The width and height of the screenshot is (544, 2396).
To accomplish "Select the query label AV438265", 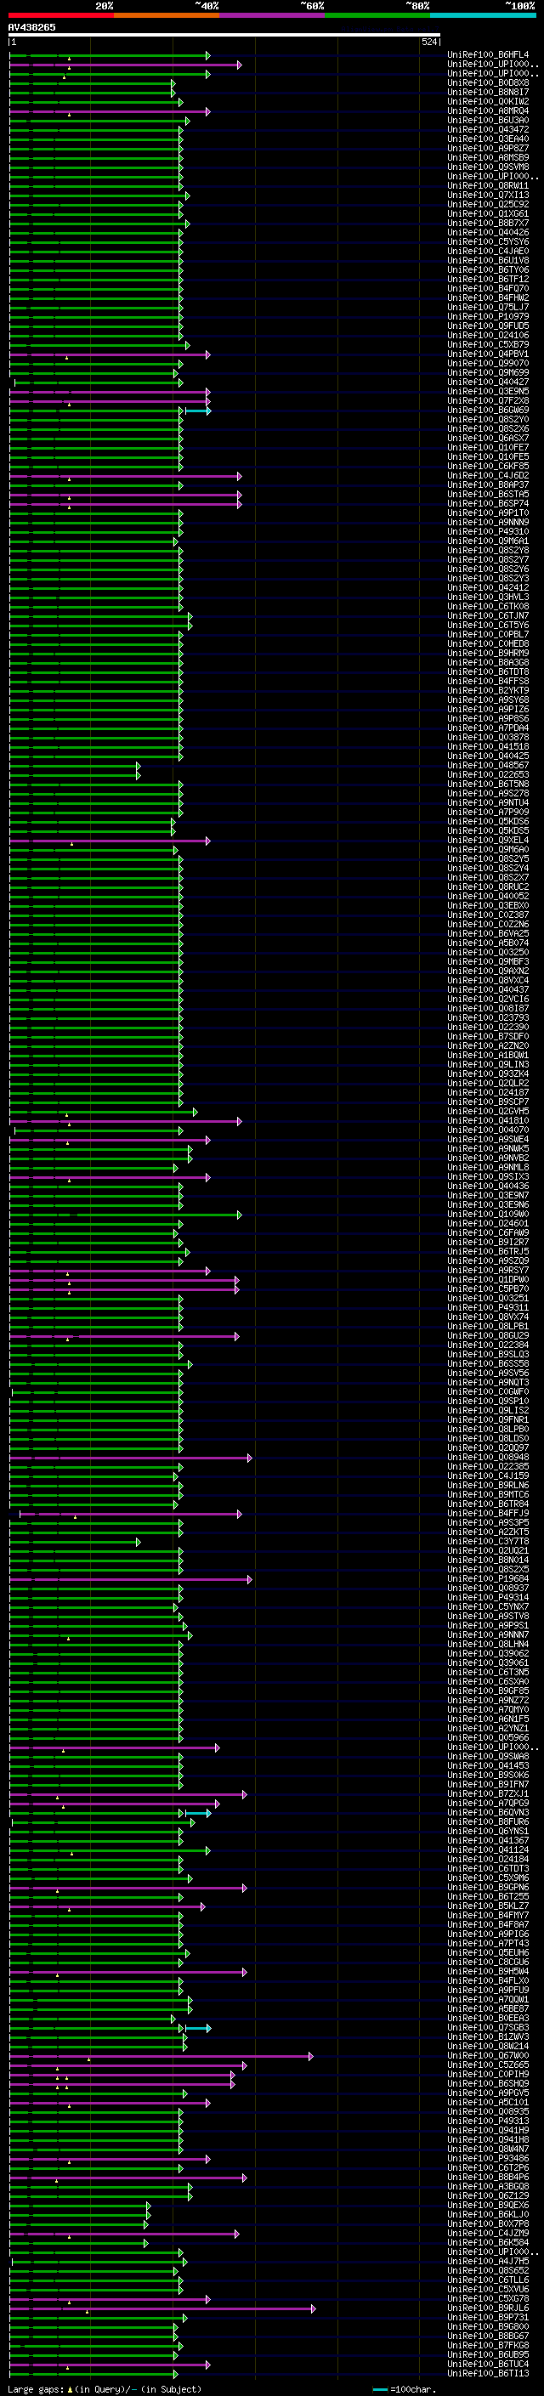I will pyautogui.click(x=31, y=27).
